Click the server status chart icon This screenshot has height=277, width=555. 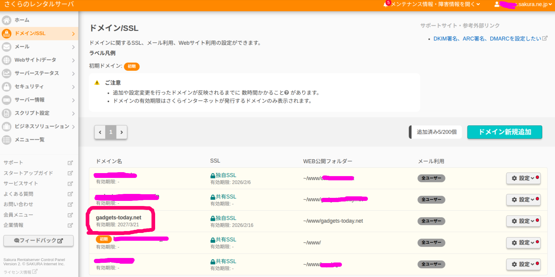pos(7,73)
